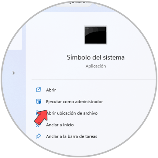The width and height of the screenshot is (158, 158).
Task: Click the pin icon beside Anclar a Inicio
Action: pos(38,125)
